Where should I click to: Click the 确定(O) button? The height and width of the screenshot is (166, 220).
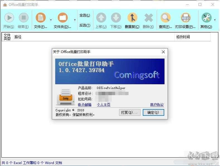coord(153,112)
